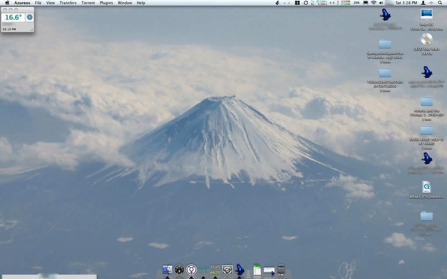Open the volume control in menu bar

pos(381,3)
